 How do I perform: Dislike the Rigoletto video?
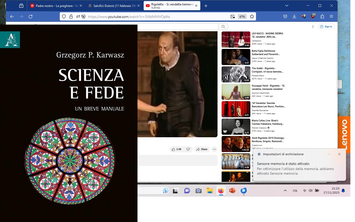point(188,149)
